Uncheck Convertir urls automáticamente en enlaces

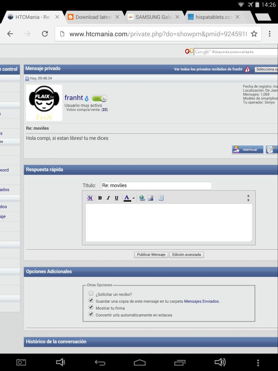pos(91,314)
